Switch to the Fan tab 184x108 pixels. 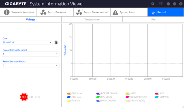(x=153, y=19)
